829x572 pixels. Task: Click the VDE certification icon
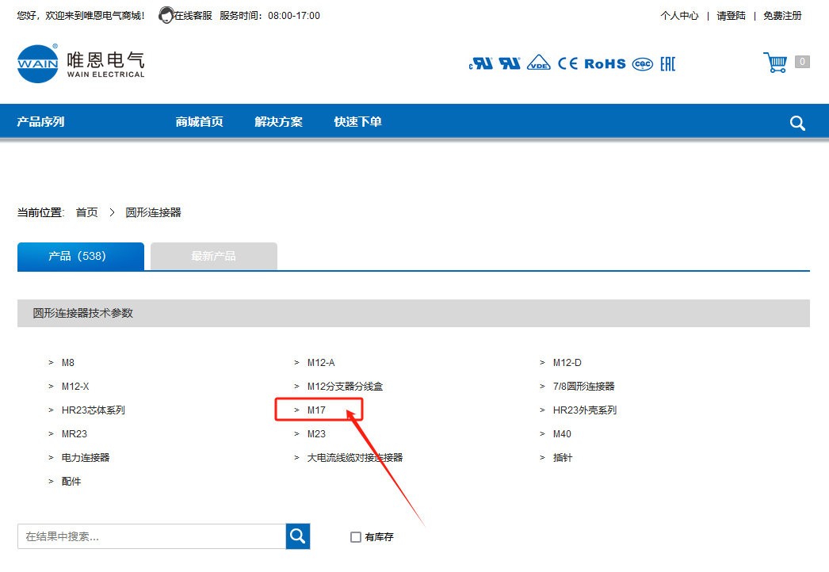pyautogui.click(x=539, y=63)
